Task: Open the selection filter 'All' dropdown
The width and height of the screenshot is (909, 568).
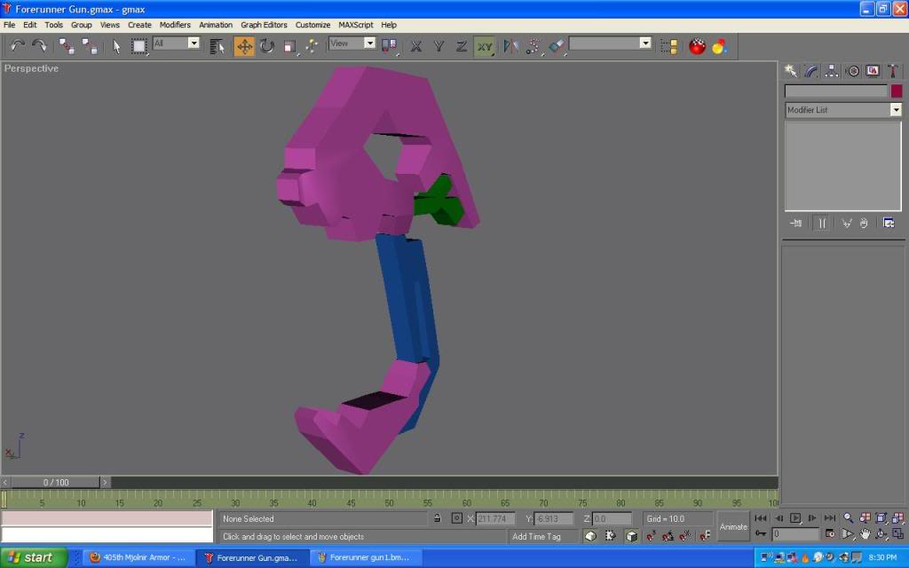Action: pyautogui.click(x=194, y=43)
